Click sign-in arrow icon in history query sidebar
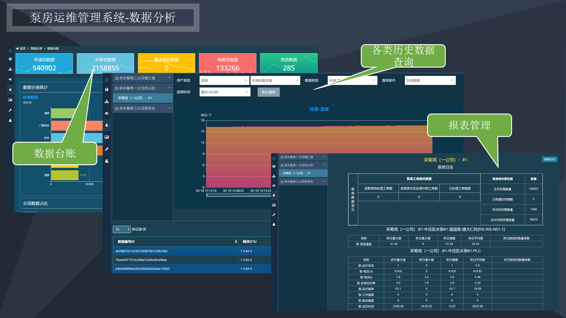The width and height of the screenshot is (566, 318). (x=107, y=114)
